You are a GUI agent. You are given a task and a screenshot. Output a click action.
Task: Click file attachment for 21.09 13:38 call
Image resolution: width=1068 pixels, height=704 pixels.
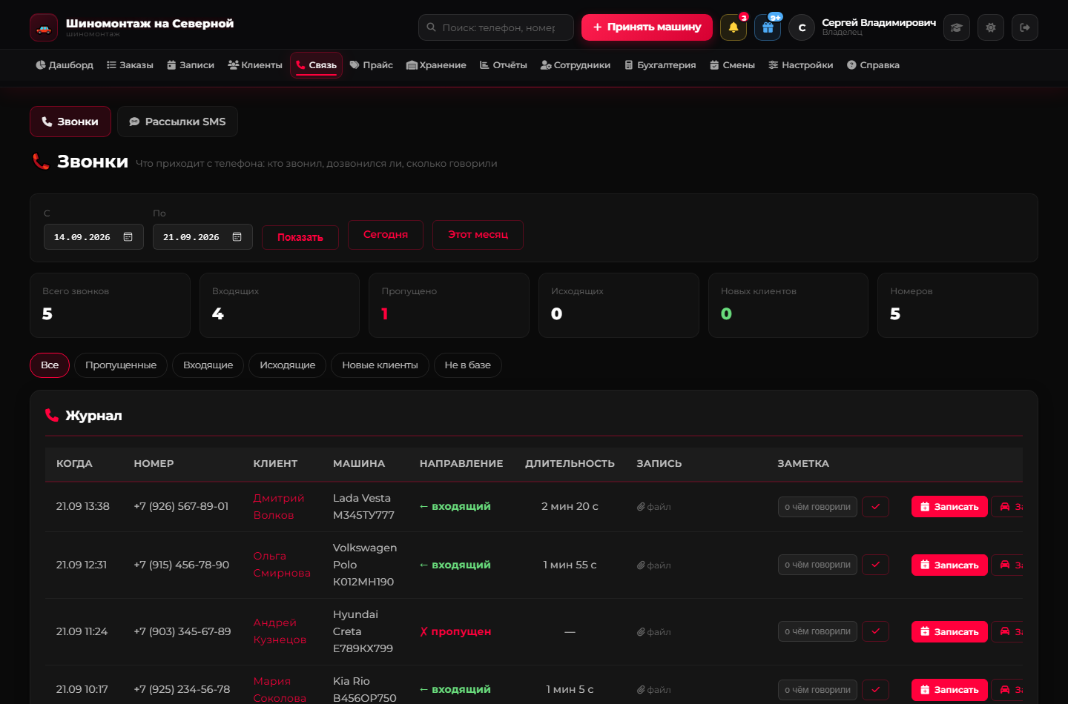[653, 507]
